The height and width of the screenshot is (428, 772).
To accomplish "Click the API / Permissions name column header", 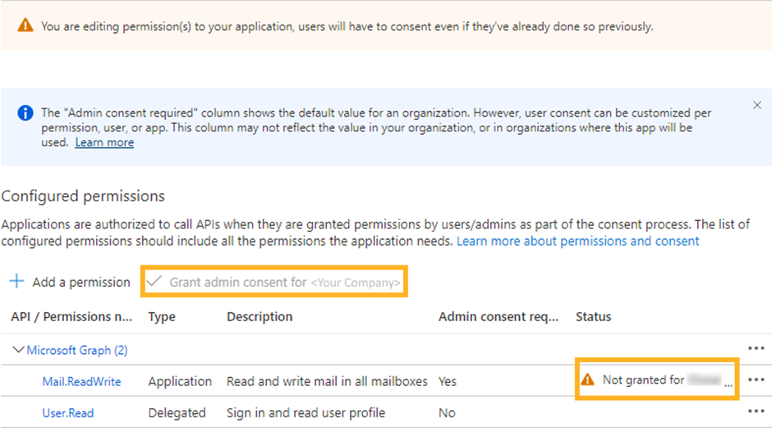I will click(x=71, y=316).
